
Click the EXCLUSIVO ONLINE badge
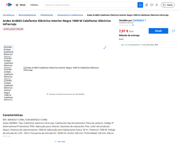coord(14,29)
